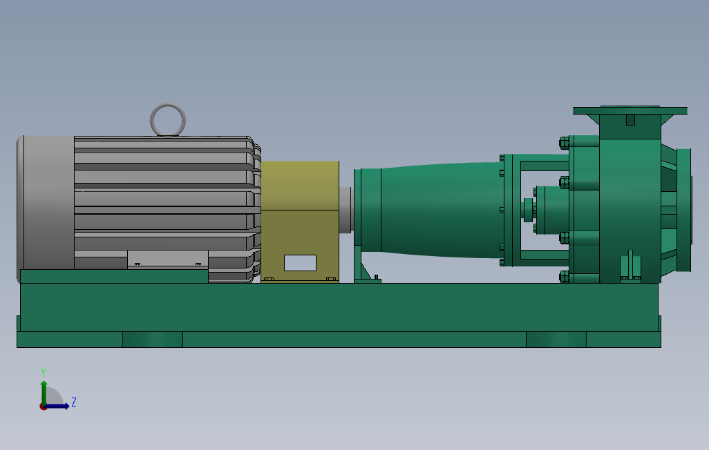The width and height of the screenshot is (709, 450).
Task: Click the rectangular window in the coupling guard
Action: tap(300, 263)
